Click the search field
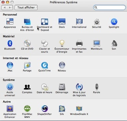 pyautogui.click(x=110, y=7)
